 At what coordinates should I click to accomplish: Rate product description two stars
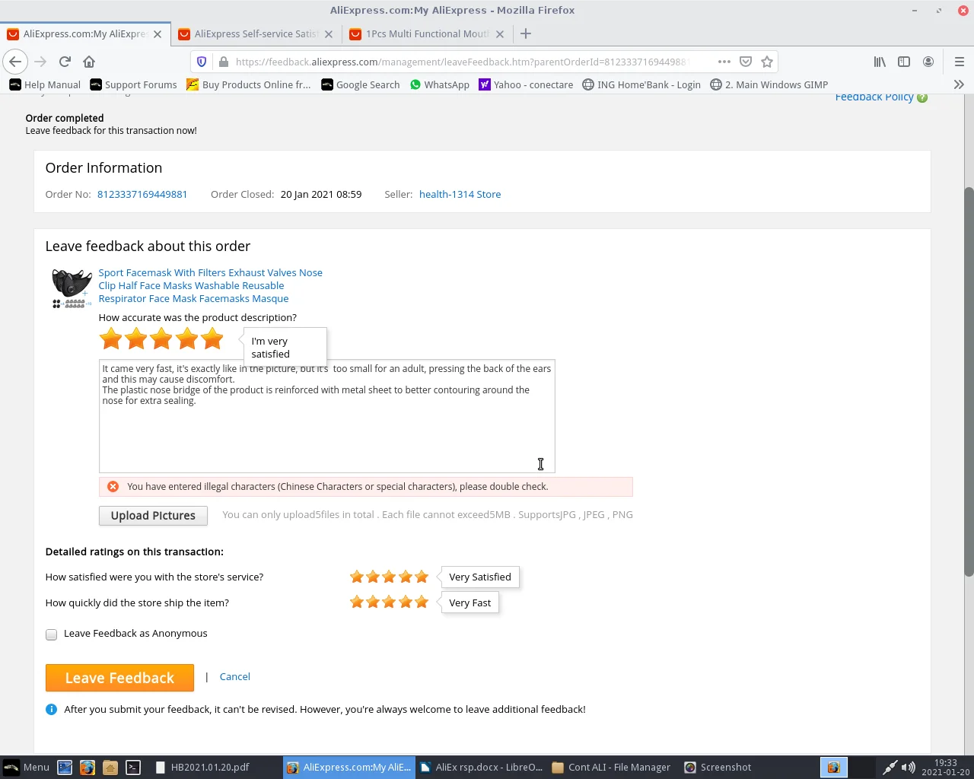(136, 339)
